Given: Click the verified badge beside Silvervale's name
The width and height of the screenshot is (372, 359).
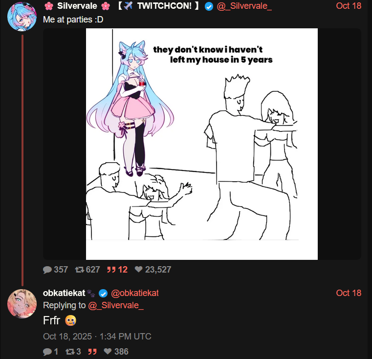Looking at the screenshot, I should 209,6.
